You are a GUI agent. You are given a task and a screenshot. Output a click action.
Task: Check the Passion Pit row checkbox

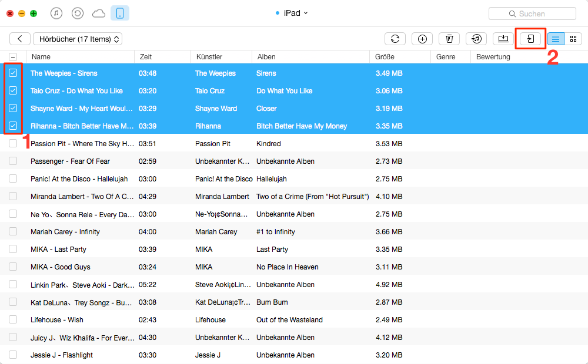click(x=13, y=143)
